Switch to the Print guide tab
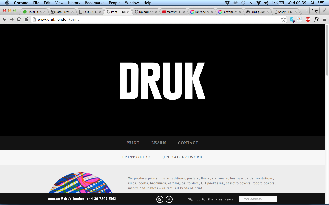This screenshot has width=329, height=205. 258,12
